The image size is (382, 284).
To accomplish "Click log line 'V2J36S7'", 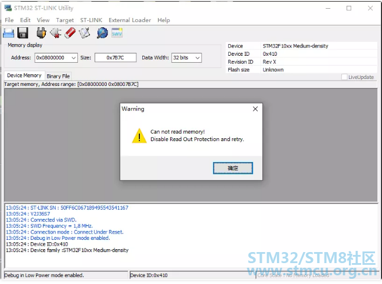I will click(x=28, y=214).
